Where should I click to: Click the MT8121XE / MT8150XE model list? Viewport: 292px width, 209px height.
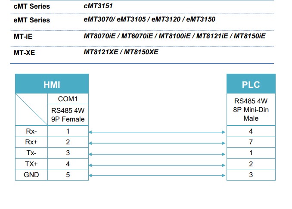(x=121, y=52)
